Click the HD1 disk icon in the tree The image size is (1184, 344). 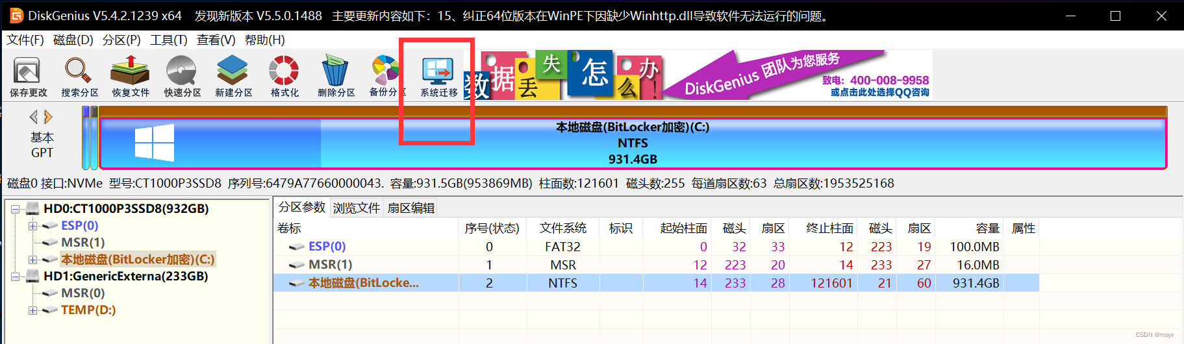(32, 276)
